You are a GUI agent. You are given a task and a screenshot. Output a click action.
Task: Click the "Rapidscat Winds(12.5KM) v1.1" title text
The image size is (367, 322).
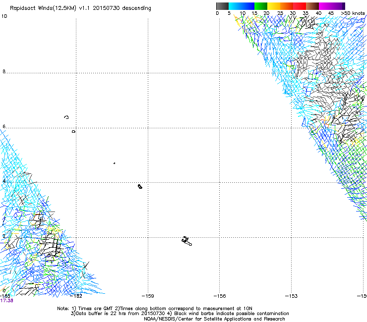tap(50, 8)
